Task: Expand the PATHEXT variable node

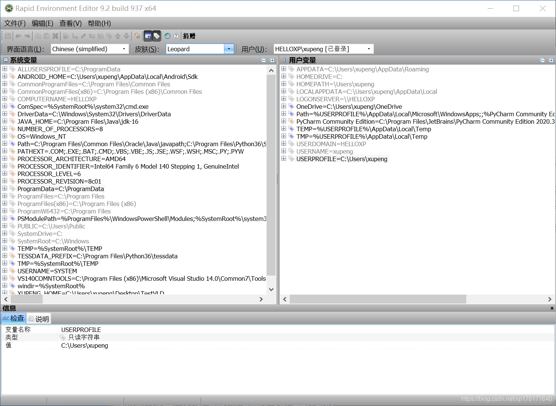Action: (x=5, y=151)
